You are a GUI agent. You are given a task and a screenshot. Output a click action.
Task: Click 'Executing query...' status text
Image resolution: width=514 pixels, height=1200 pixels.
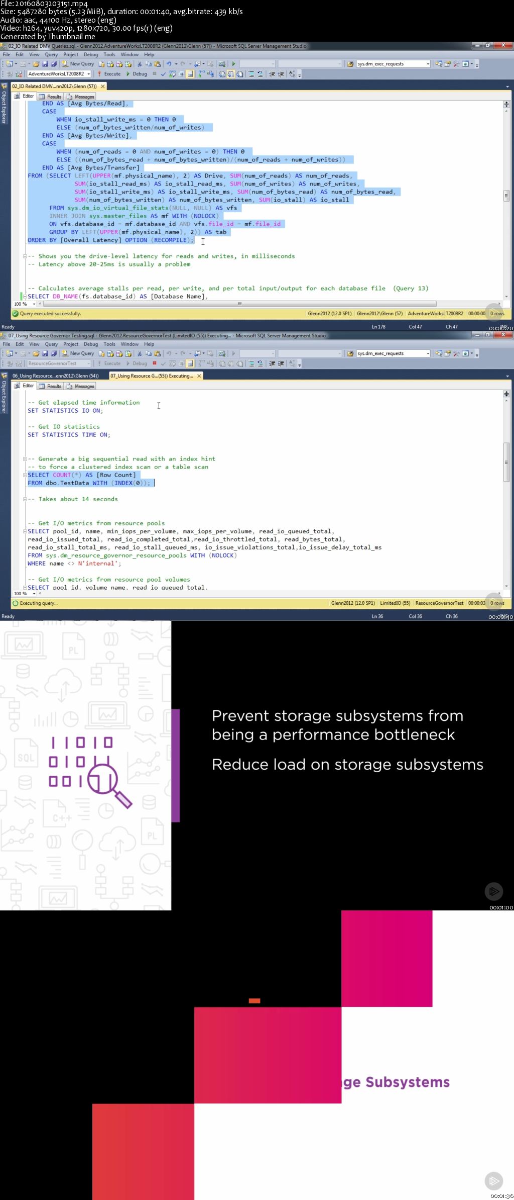pyautogui.click(x=39, y=603)
